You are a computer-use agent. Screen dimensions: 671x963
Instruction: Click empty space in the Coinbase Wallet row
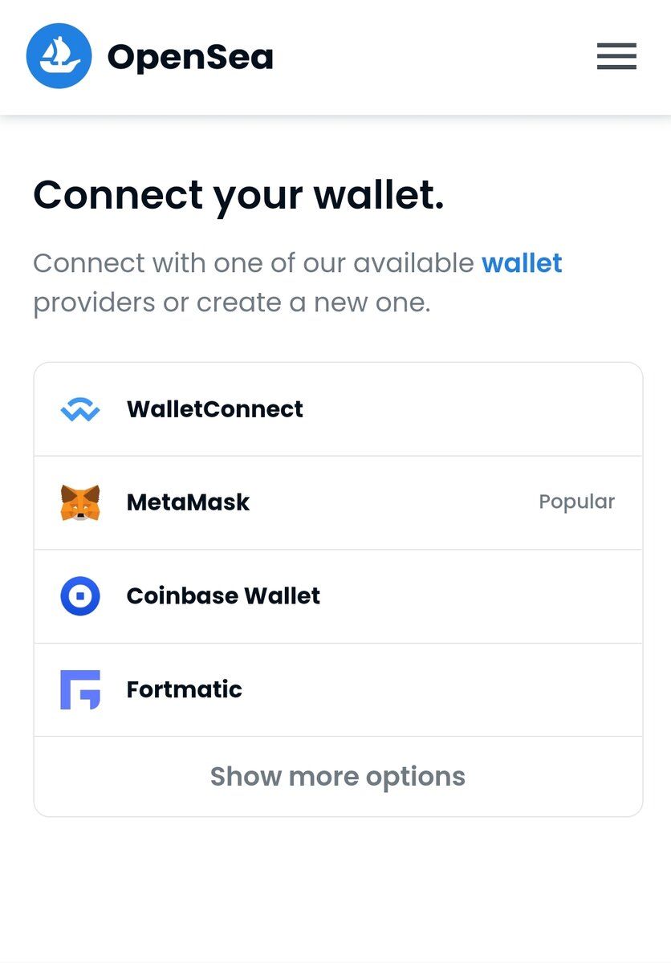click(482, 596)
